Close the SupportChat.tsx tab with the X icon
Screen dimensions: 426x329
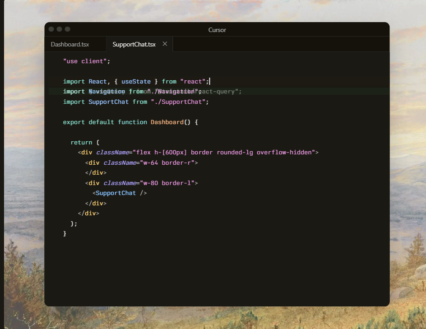[165, 44]
